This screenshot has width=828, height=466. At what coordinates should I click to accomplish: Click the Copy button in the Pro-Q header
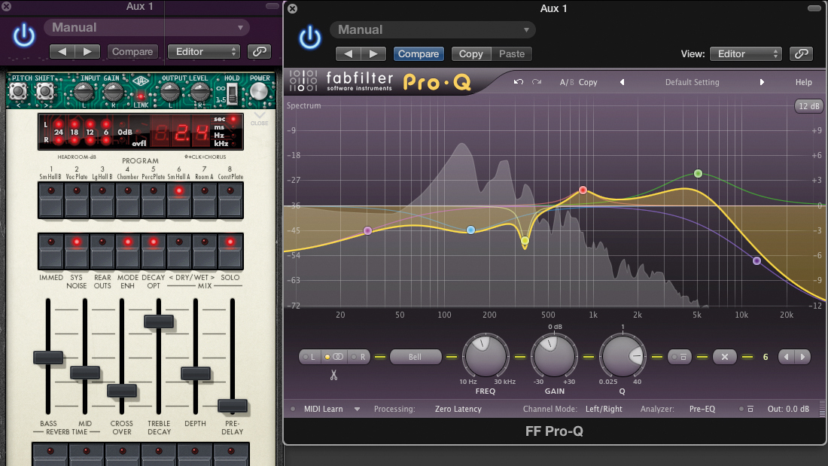click(x=470, y=53)
